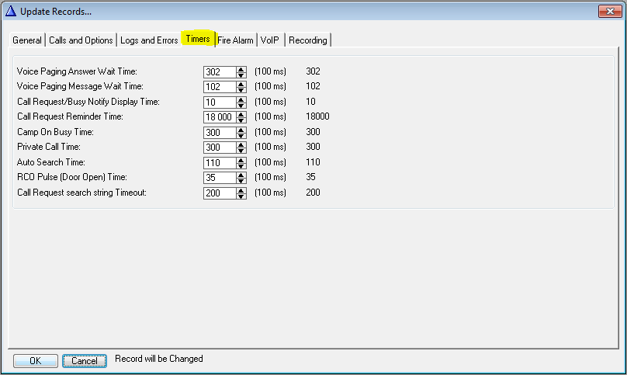Decrease RCO Pulse Door Open Time
The width and height of the screenshot is (627, 375).
pyautogui.click(x=241, y=180)
